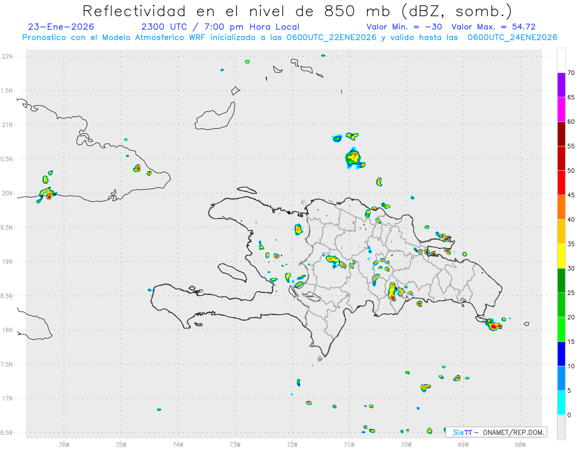Click the 'Valor Max. = 54.72' text
Viewport: 584px width, 451px height.
pyautogui.click(x=494, y=27)
